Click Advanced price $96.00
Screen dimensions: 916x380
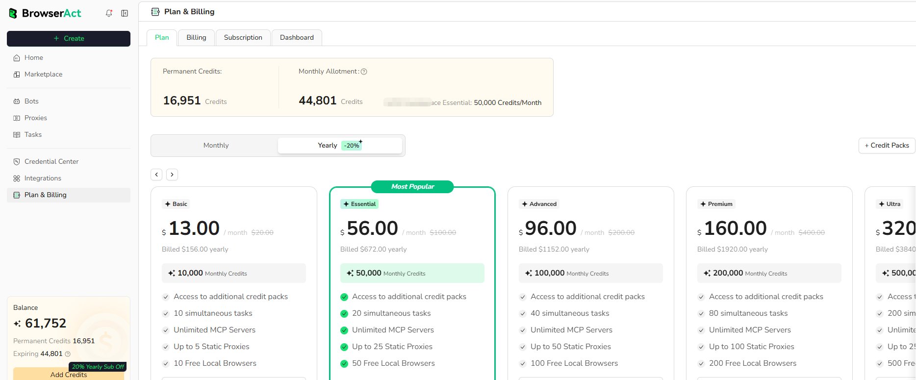[x=548, y=228]
